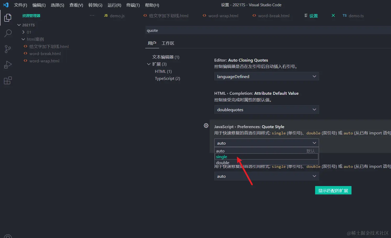Open 编辑(E) menu

coord(39,5)
